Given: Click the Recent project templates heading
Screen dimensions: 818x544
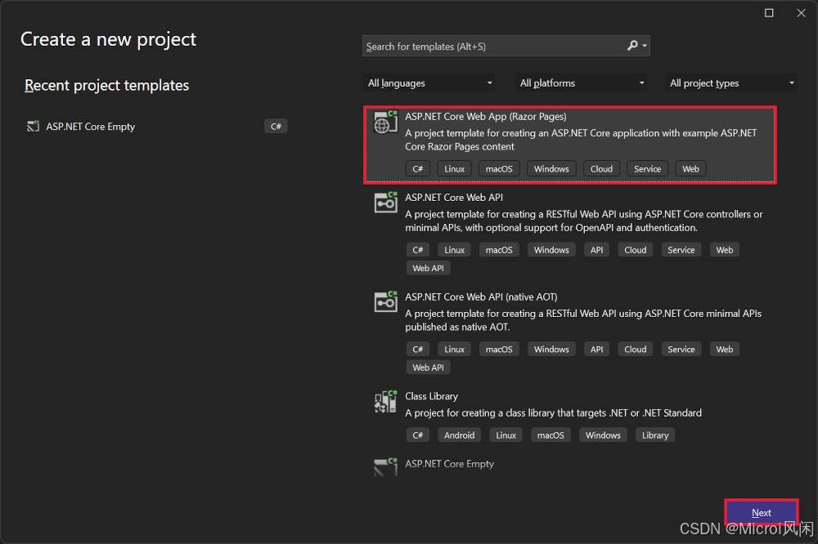Looking at the screenshot, I should [107, 86].
